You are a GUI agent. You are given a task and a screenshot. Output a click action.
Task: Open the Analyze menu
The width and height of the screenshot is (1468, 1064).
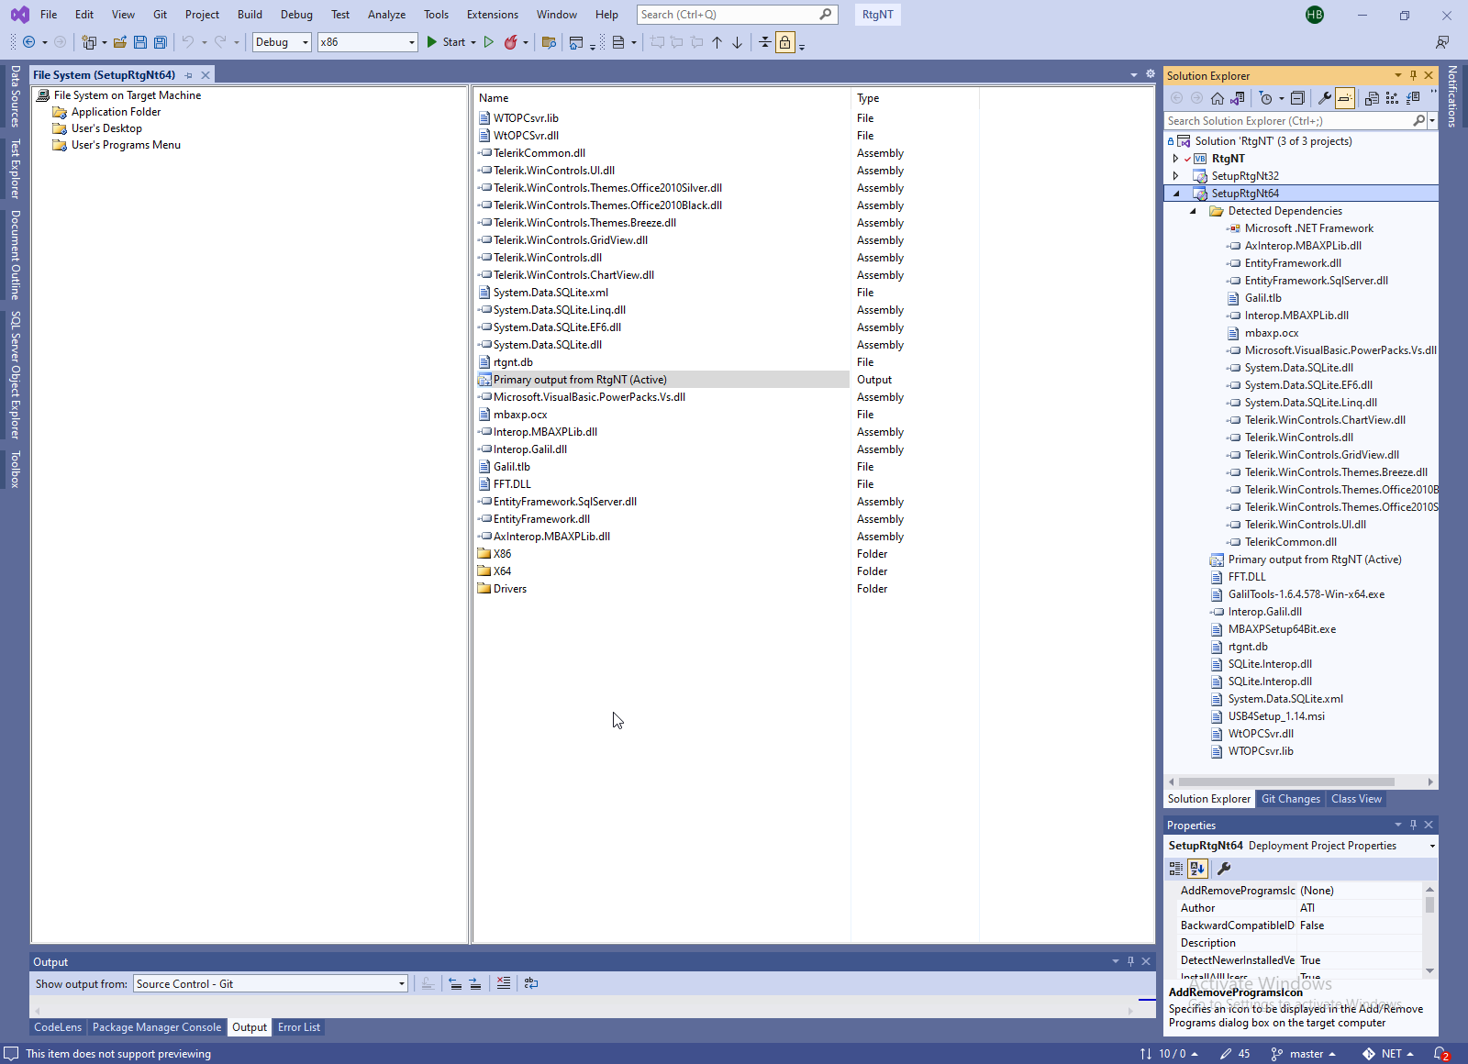(x=386, y=15)
